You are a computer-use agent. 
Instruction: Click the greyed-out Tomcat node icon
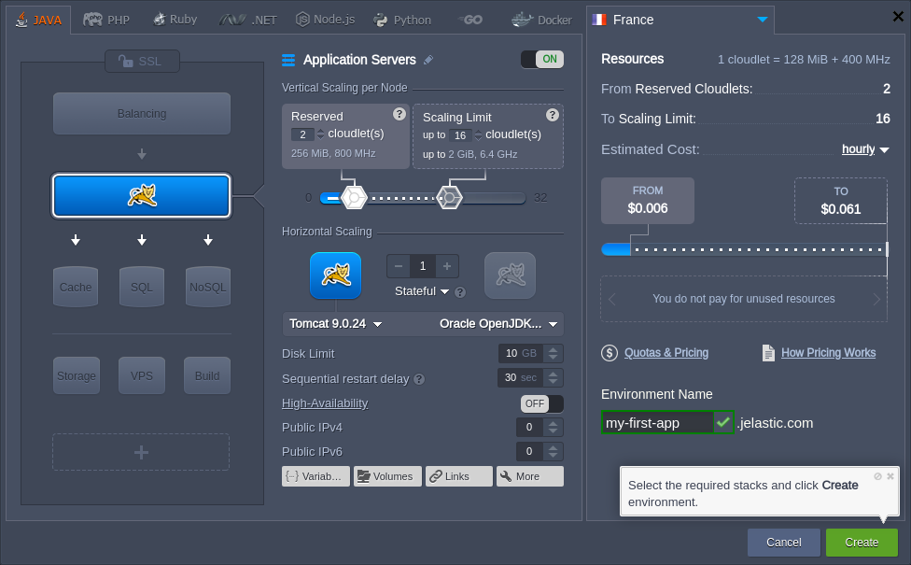pyautogui.click(x=511, y=275)
